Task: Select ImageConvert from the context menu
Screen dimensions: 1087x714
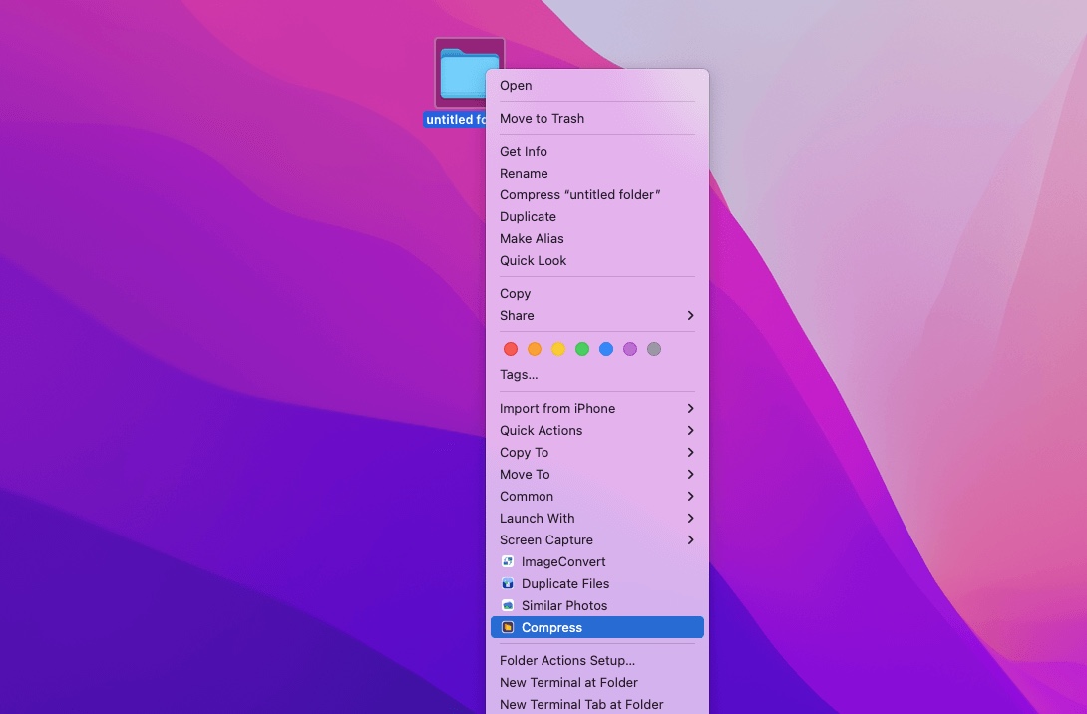Action: pyautogui.click(x=564, y=561)
